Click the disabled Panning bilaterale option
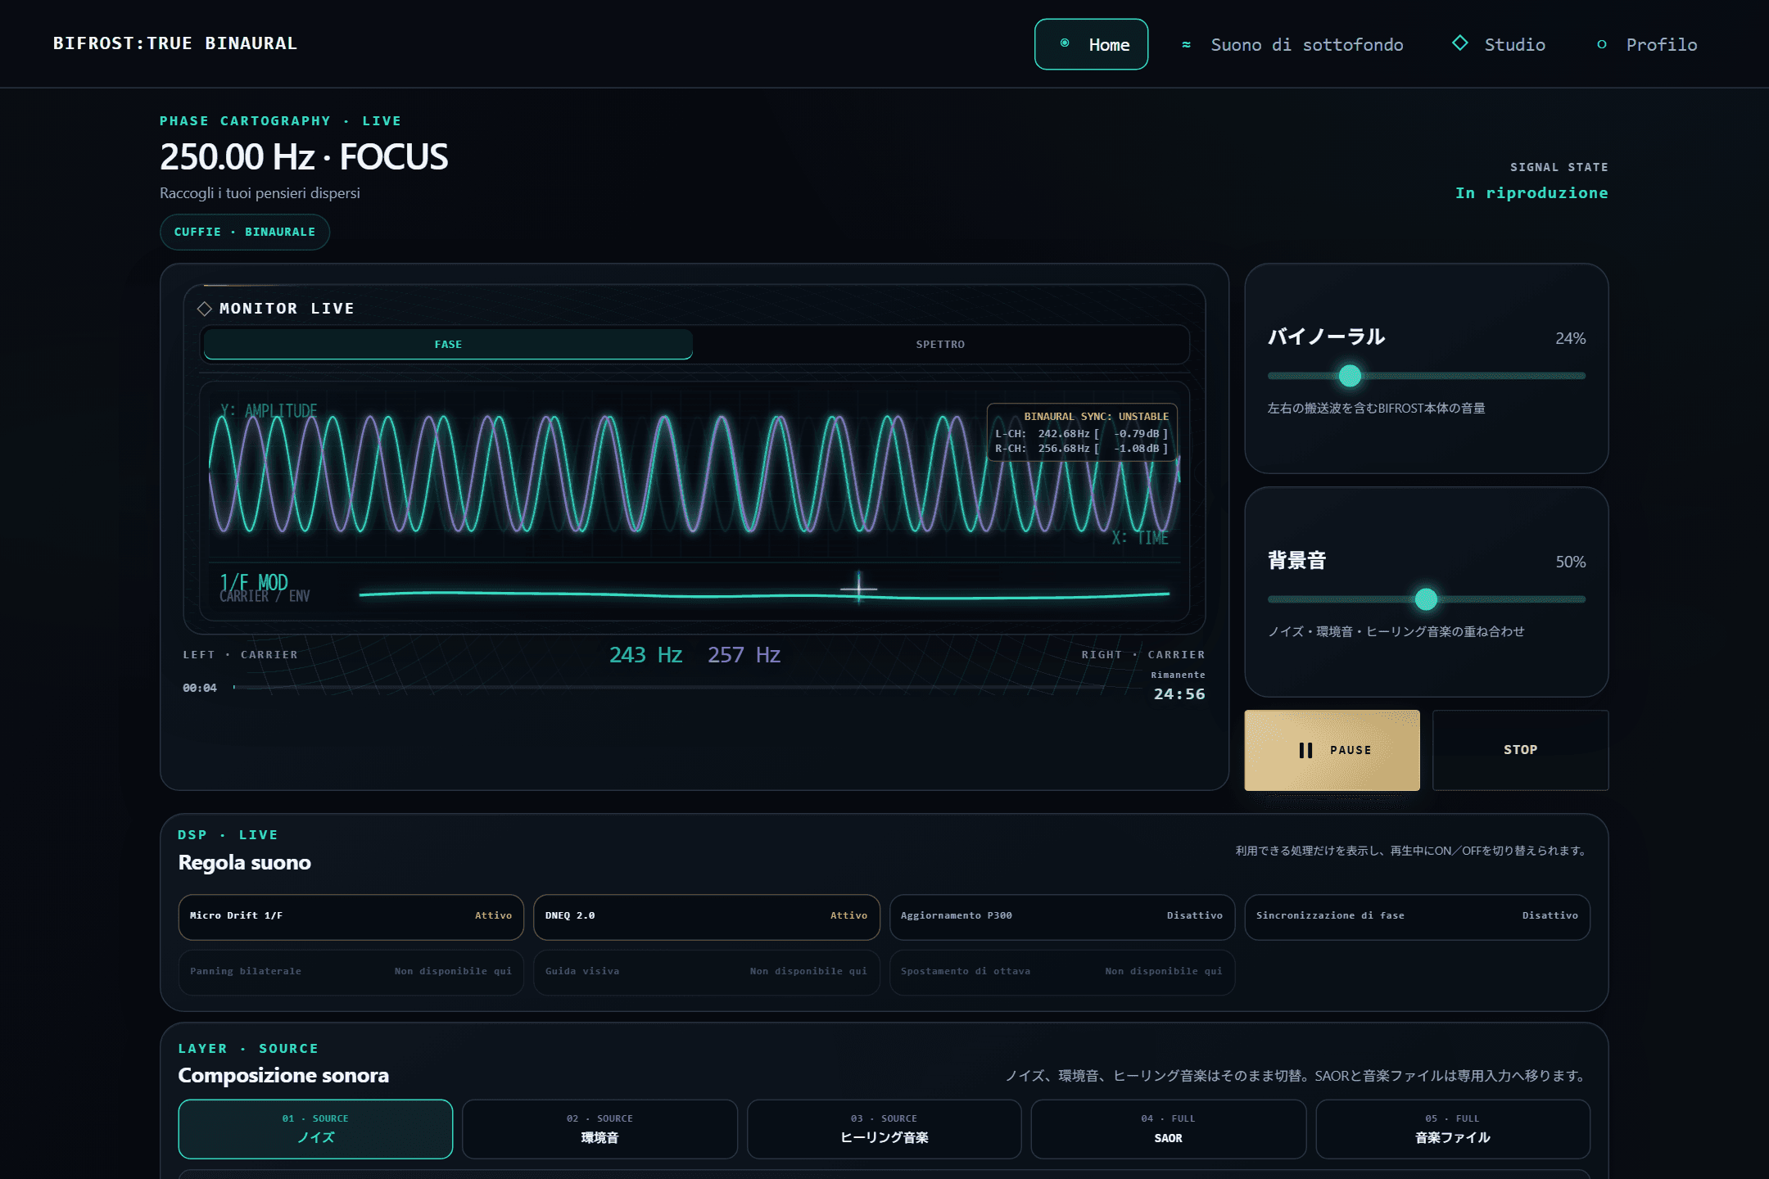The image size is (1769, 1179). [x=351, y=972]
